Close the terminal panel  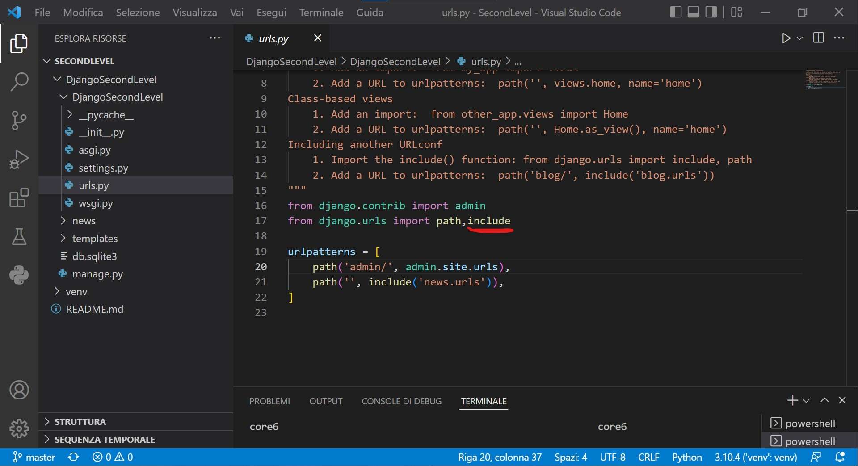click(842, 400)
